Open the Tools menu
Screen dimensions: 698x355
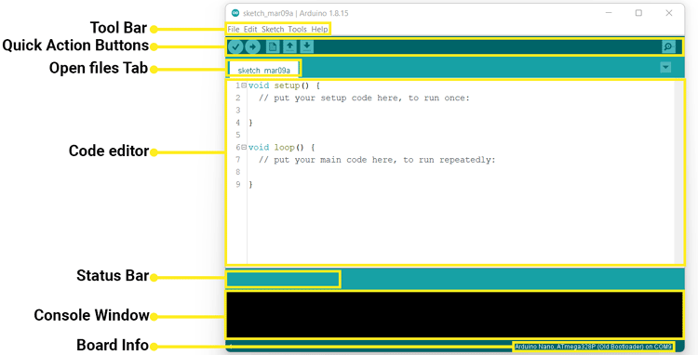click(x=298, y=30)
